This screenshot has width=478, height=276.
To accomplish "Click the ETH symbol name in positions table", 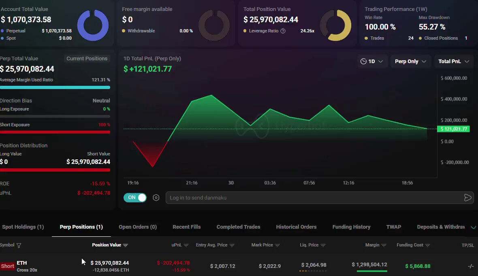I will pyautogui.click(x=21, y=263).
